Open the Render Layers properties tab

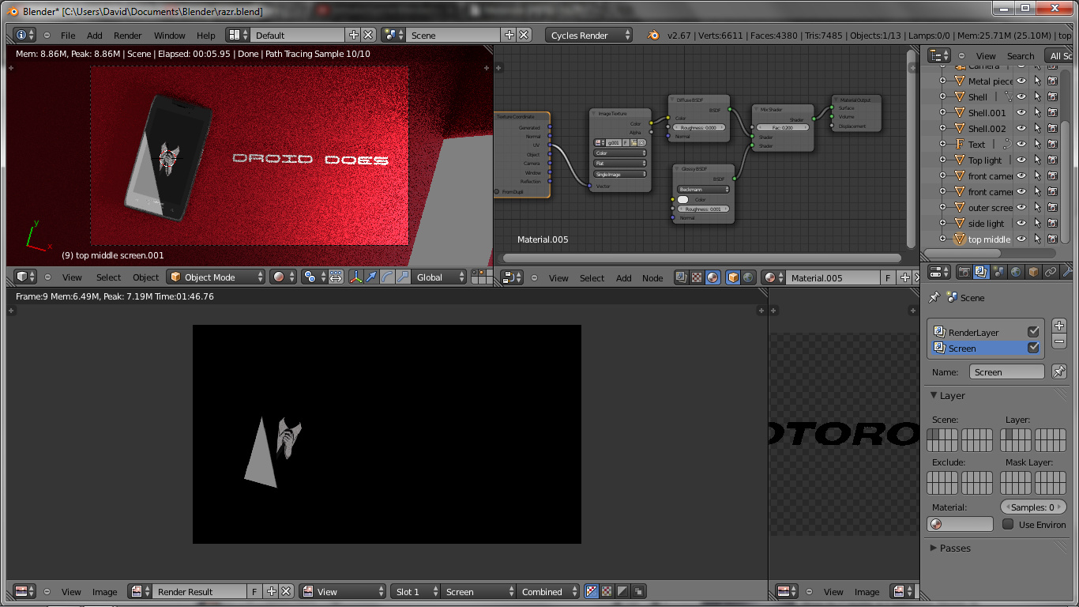981,272
